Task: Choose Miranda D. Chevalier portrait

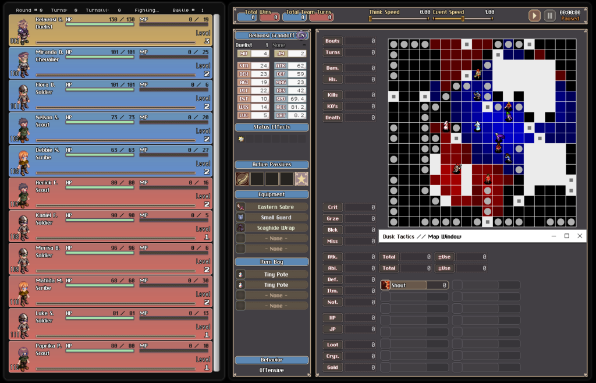Action: click(x=23, y=64)
